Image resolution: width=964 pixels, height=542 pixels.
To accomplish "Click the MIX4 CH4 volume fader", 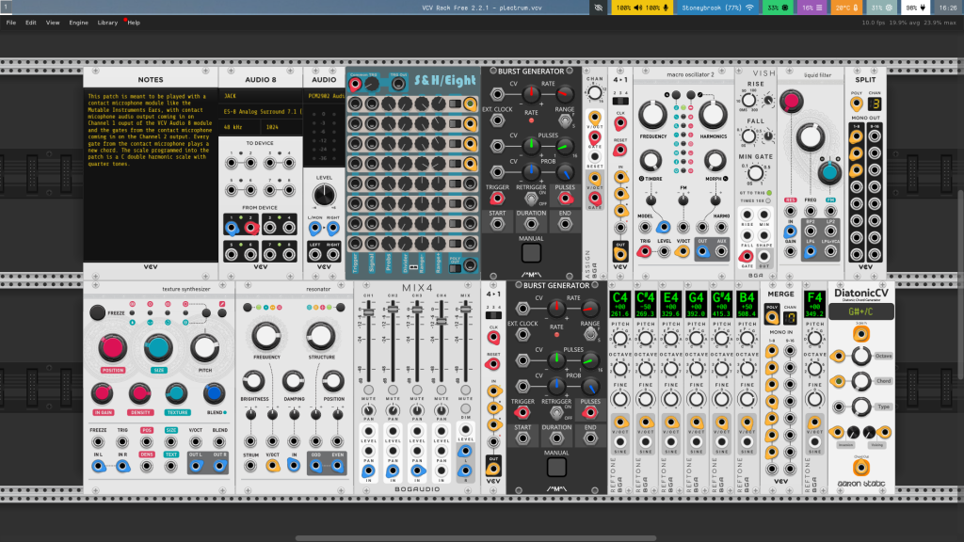I will [x=442, y=322].
